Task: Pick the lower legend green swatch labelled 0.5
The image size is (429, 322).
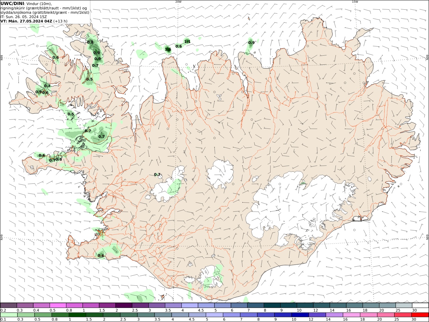Action: pos(43,315)
